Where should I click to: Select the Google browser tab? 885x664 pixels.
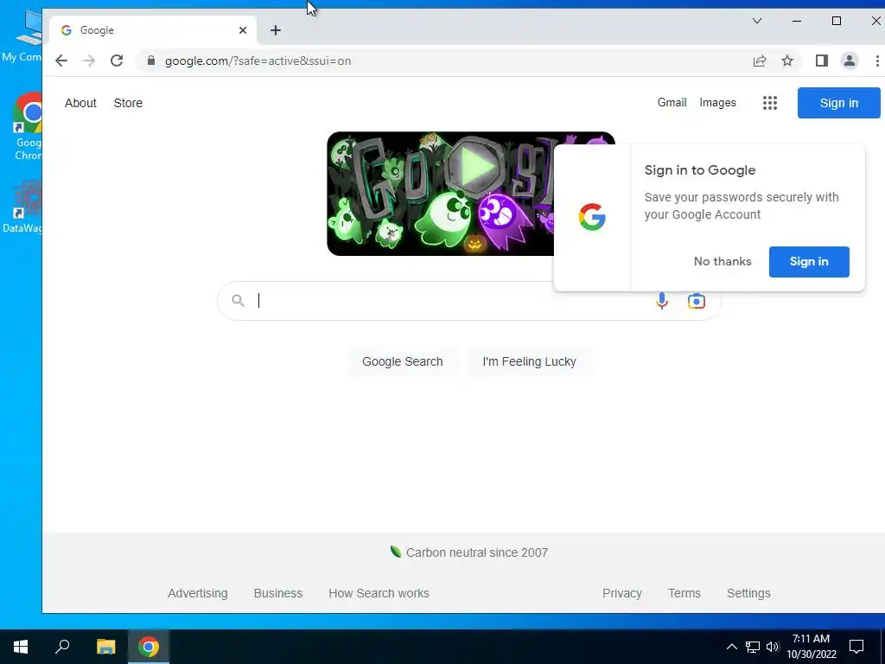coord(152,30)
